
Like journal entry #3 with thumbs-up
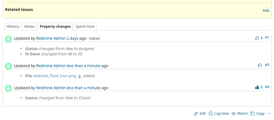[260, 65]
